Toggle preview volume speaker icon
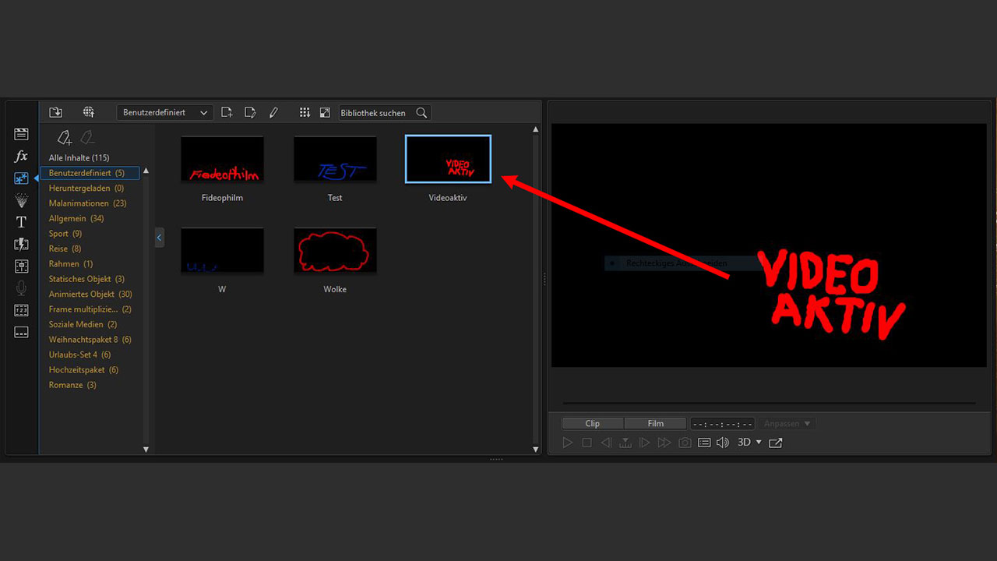The image size is (997, 561). coord(723,443)
